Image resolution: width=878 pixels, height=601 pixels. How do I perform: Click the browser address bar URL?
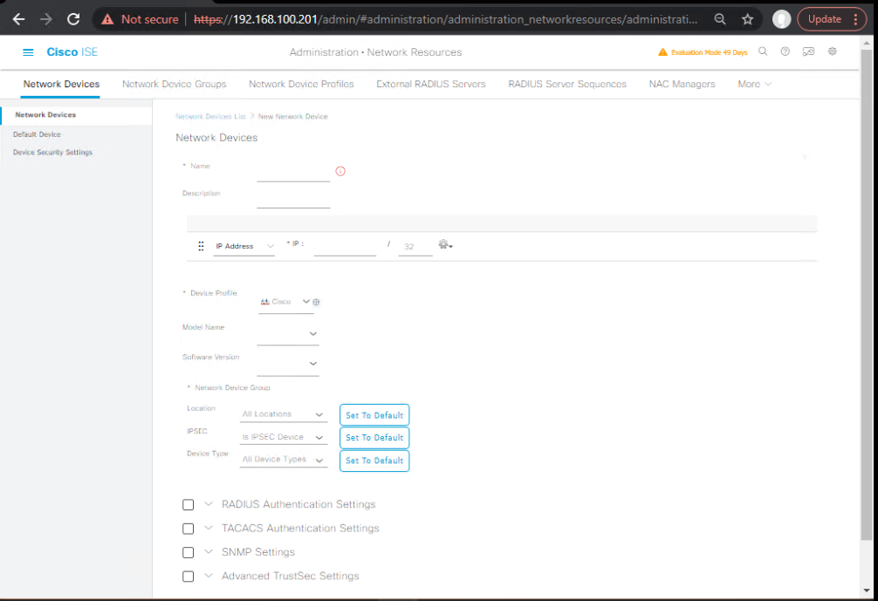coord(445,19)
